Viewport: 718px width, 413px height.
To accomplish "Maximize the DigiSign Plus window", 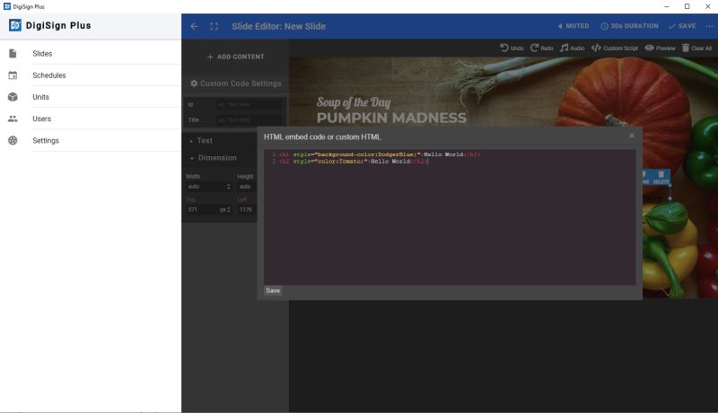I will tap(687, 6).
